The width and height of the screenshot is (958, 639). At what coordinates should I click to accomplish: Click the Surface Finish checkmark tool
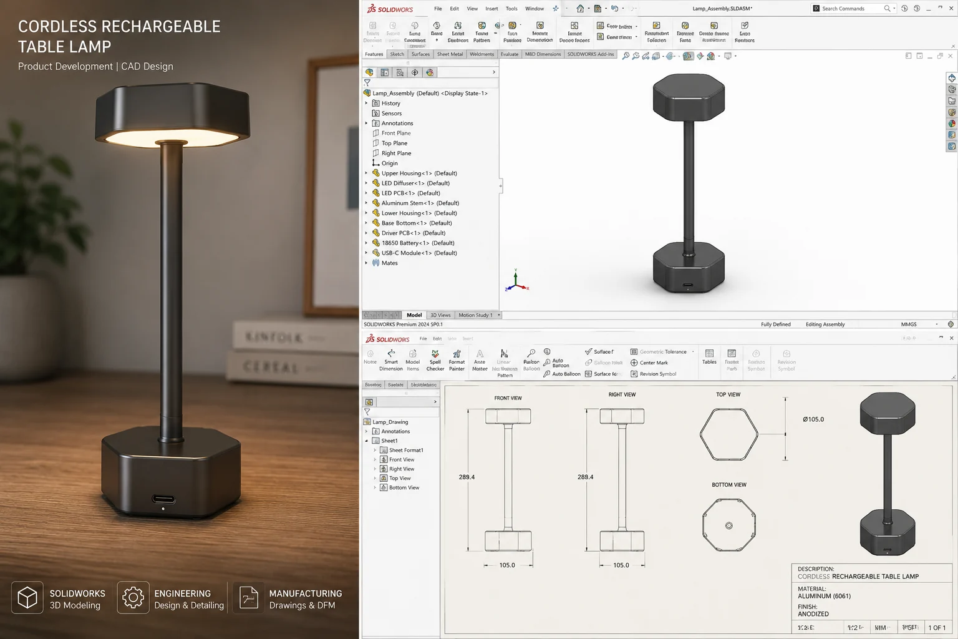[599, 352]
